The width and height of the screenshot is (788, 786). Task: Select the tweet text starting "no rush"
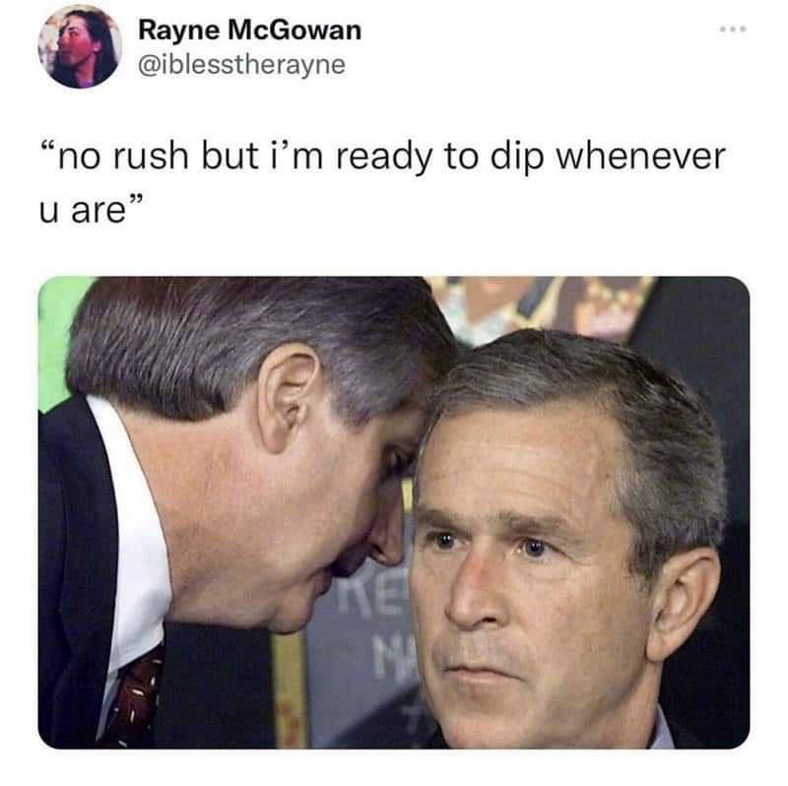point(382,182)
